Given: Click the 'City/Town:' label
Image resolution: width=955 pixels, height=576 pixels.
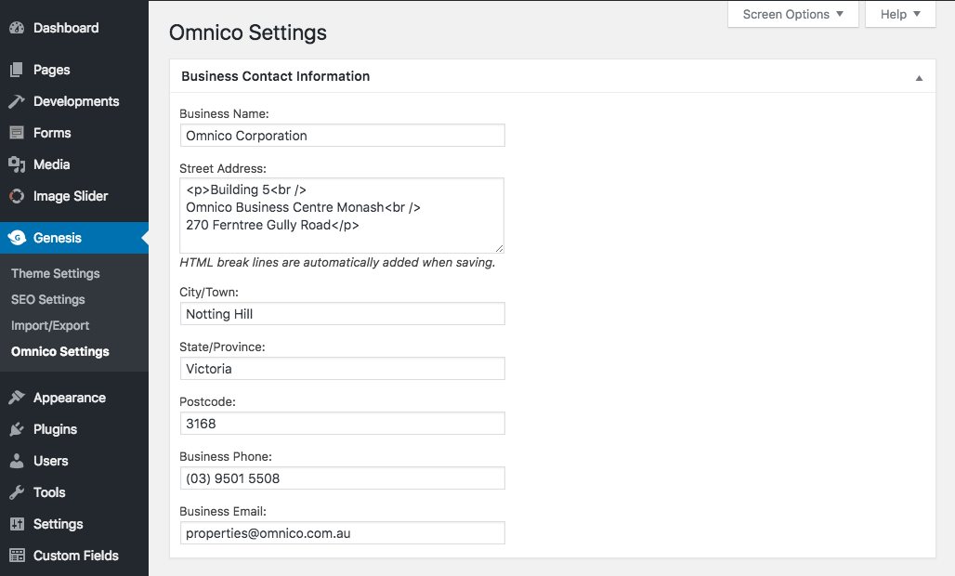Looking at the screenshot, I should click(209, 293).
